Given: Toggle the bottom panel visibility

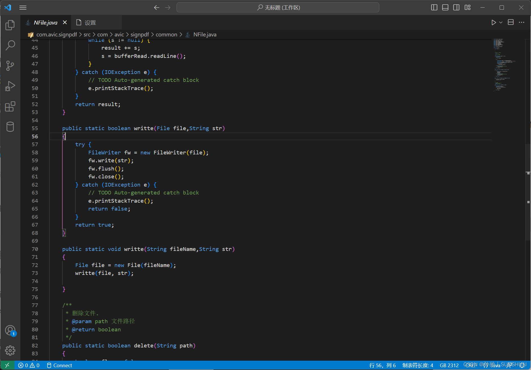Looking at the screenshot, I should [445, 7].
